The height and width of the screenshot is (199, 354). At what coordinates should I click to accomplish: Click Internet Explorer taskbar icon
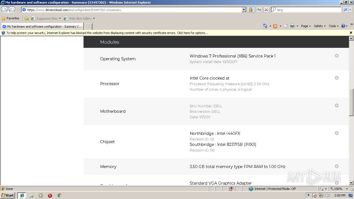pos(22,195)
